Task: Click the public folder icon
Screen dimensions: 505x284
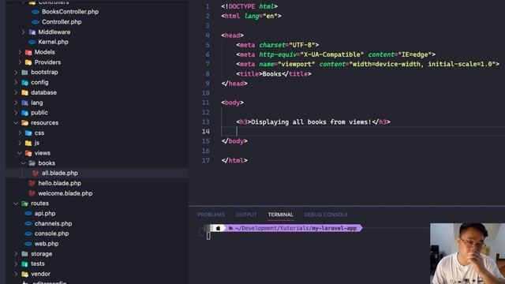Action: 24,113
